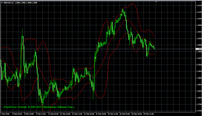
Task: Click the current price label 1.3990
Action: 199,49
